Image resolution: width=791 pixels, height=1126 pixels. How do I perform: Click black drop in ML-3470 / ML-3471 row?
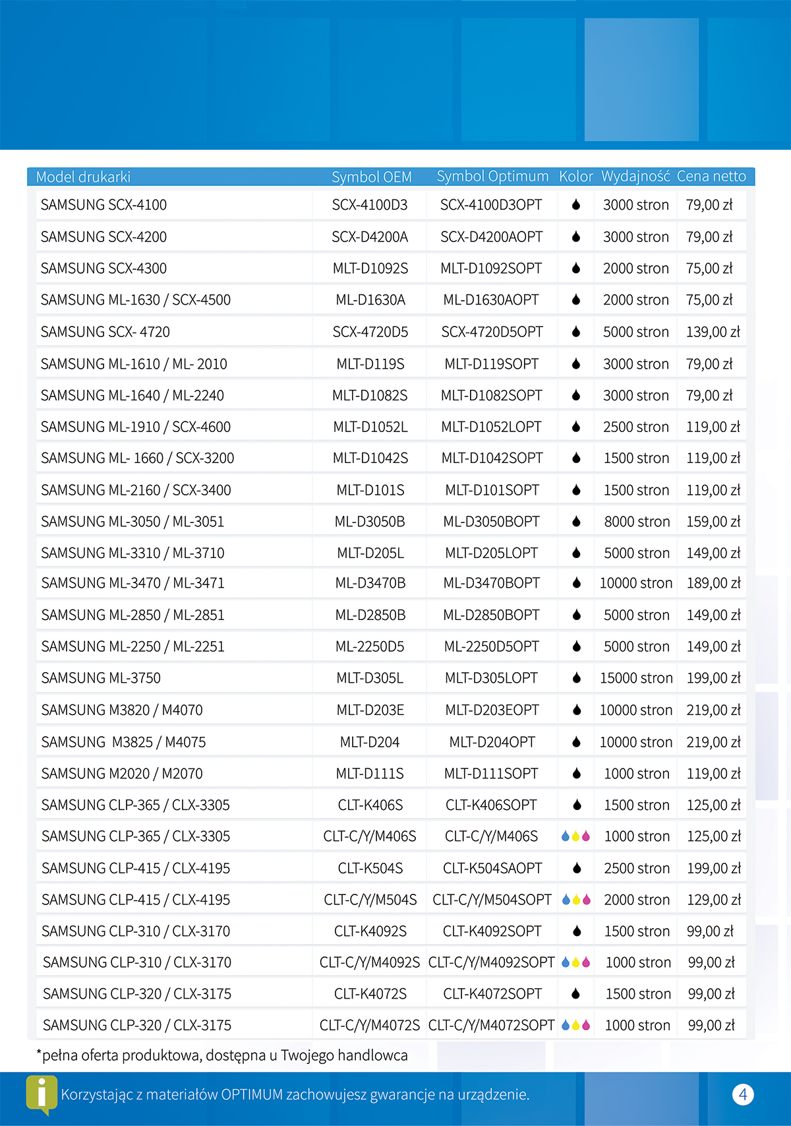(577, 582)
